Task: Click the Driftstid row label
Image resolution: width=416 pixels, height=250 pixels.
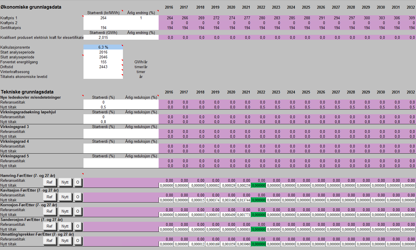Action: click(7, 67)
